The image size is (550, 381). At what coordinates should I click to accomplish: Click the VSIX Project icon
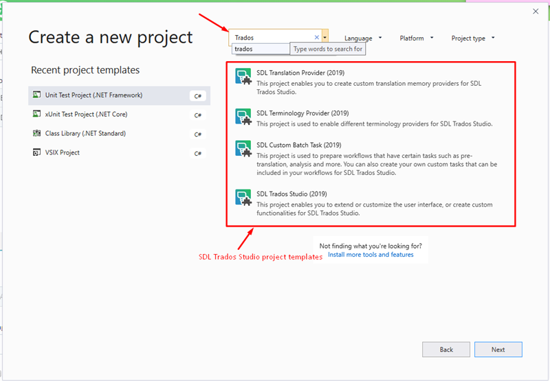(x=36, y=152)
